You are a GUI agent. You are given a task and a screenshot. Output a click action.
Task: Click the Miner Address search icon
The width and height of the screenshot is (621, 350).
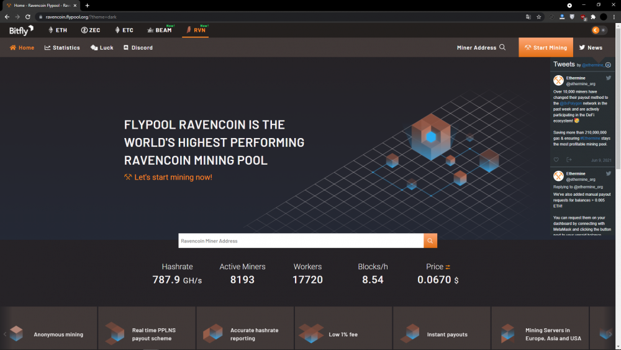(x=502, y=47)
